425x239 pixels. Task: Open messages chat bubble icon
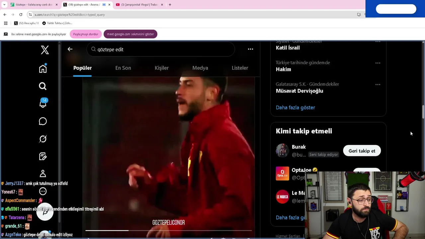[x=43, y=121]
